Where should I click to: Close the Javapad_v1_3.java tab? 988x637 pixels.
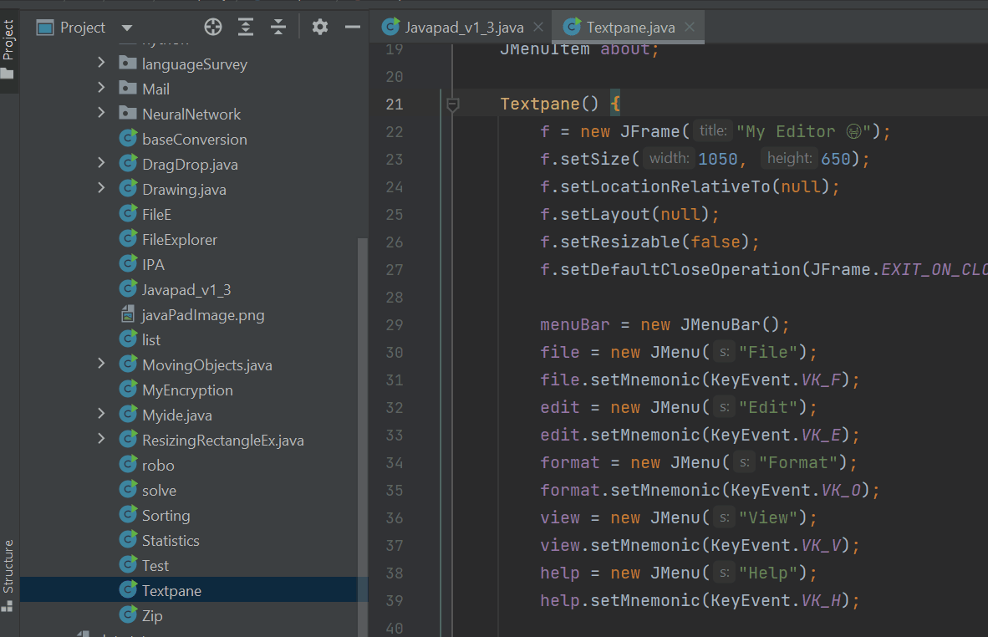click(538, 27)
